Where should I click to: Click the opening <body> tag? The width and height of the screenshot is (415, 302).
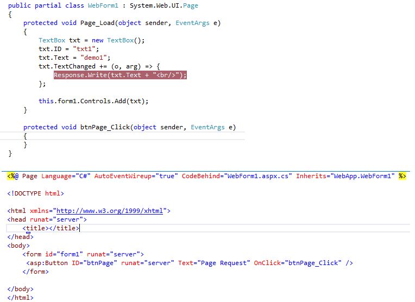pyautogui.click(x=18, y=246)
